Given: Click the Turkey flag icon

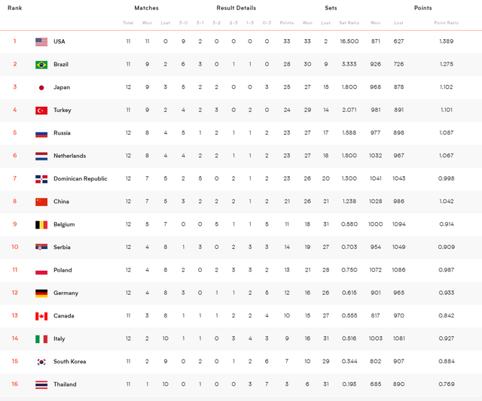Looking at the screenshot, I should click(x=41, y=111).
